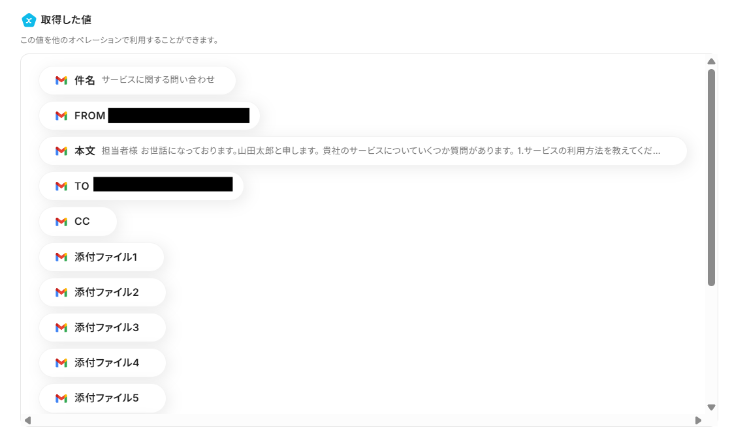The image size is (732, 440).
Task: Choose the FROM value chip
Action: coord(150,115)
